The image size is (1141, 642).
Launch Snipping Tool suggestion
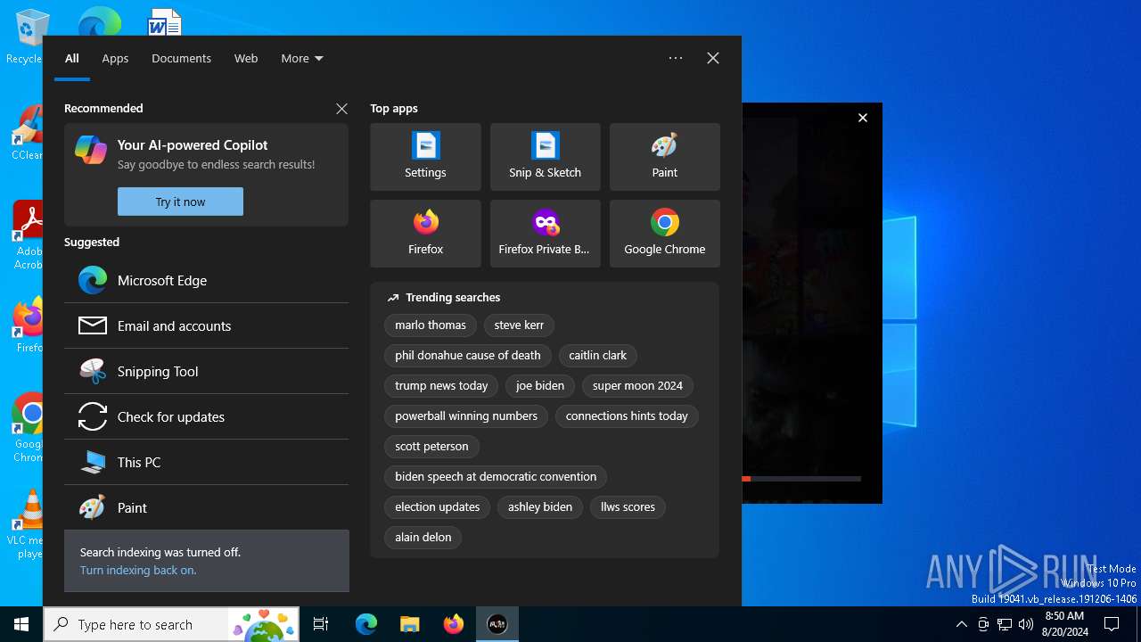coord(206,371)
